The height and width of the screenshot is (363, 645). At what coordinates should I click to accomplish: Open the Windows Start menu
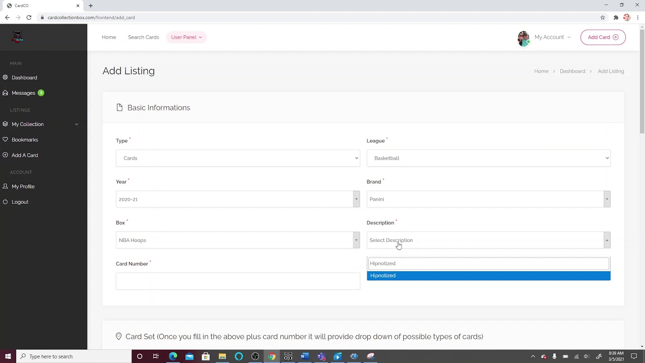pyautogui.click(x=8, y=356)
